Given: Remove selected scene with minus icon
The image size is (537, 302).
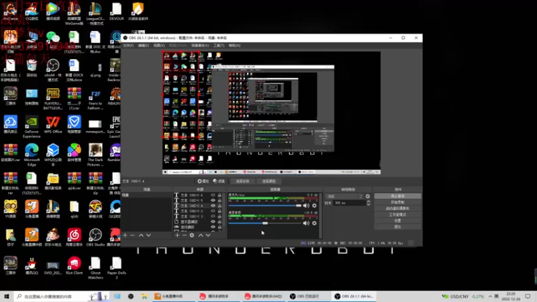Looking at the screenshot, I should pos(132,236).
